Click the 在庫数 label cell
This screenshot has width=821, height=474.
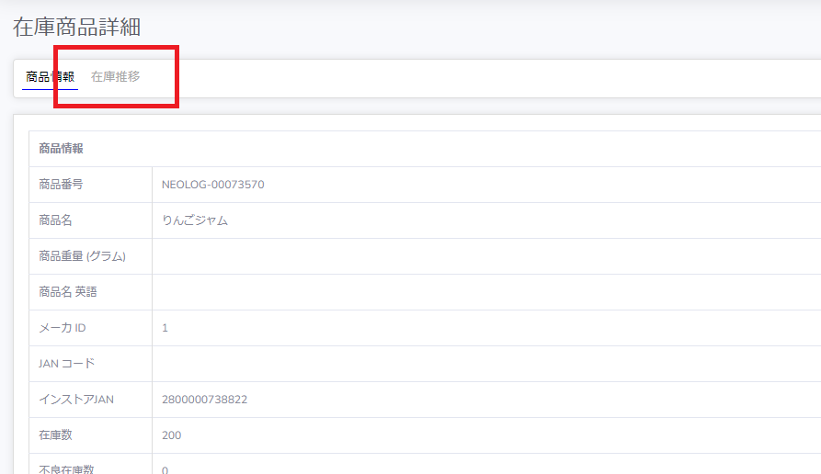pos(91,435)
